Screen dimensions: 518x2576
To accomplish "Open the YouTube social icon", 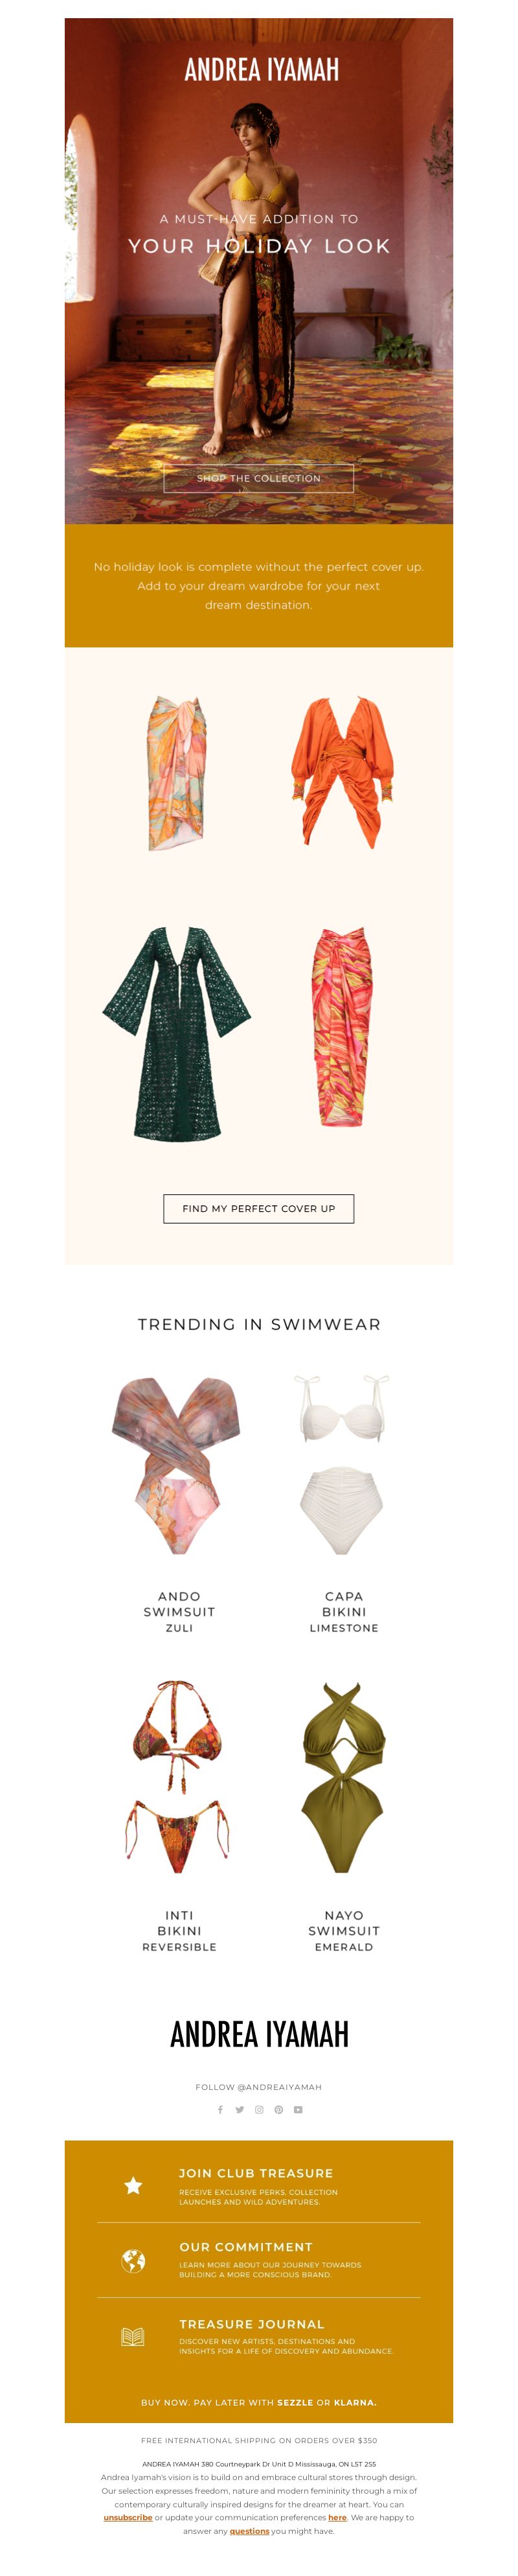I will (298, 2109).
